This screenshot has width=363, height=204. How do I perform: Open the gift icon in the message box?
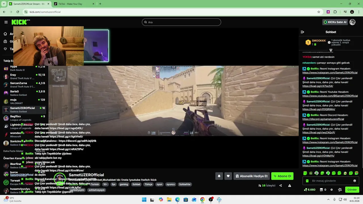coord(307,181)
